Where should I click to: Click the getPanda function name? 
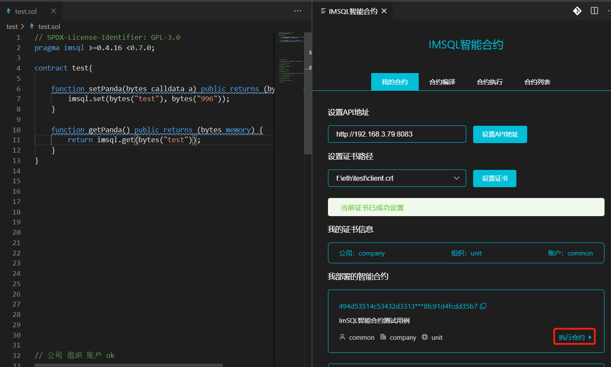coord(105,130)
